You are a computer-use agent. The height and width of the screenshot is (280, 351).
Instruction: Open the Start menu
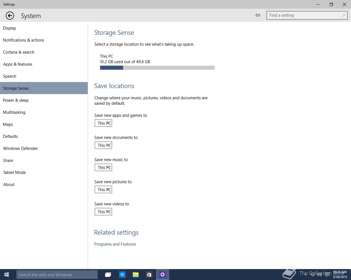[7, 275]
